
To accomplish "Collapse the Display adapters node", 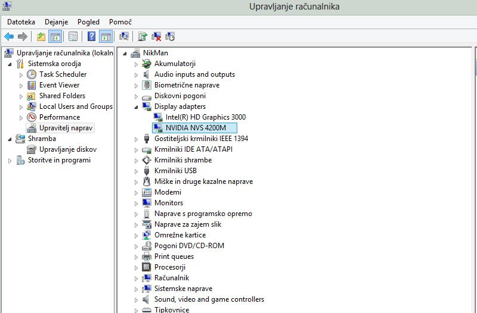I will [136, 107].
